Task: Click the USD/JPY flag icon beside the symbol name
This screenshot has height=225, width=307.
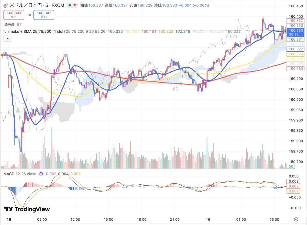Action: (x=5, y=5)
